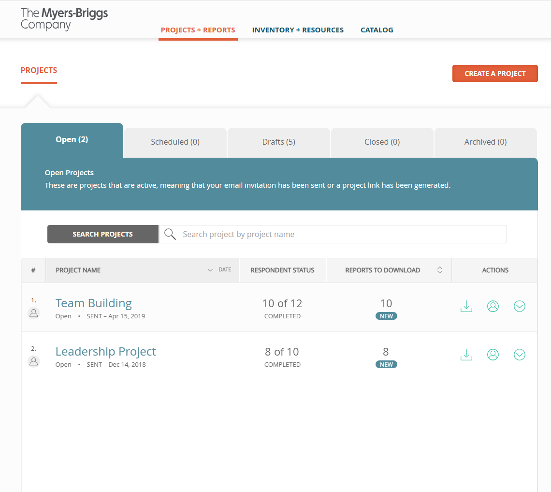
Task: Go to Inventory + Resources menu
Action: [298, 30]
